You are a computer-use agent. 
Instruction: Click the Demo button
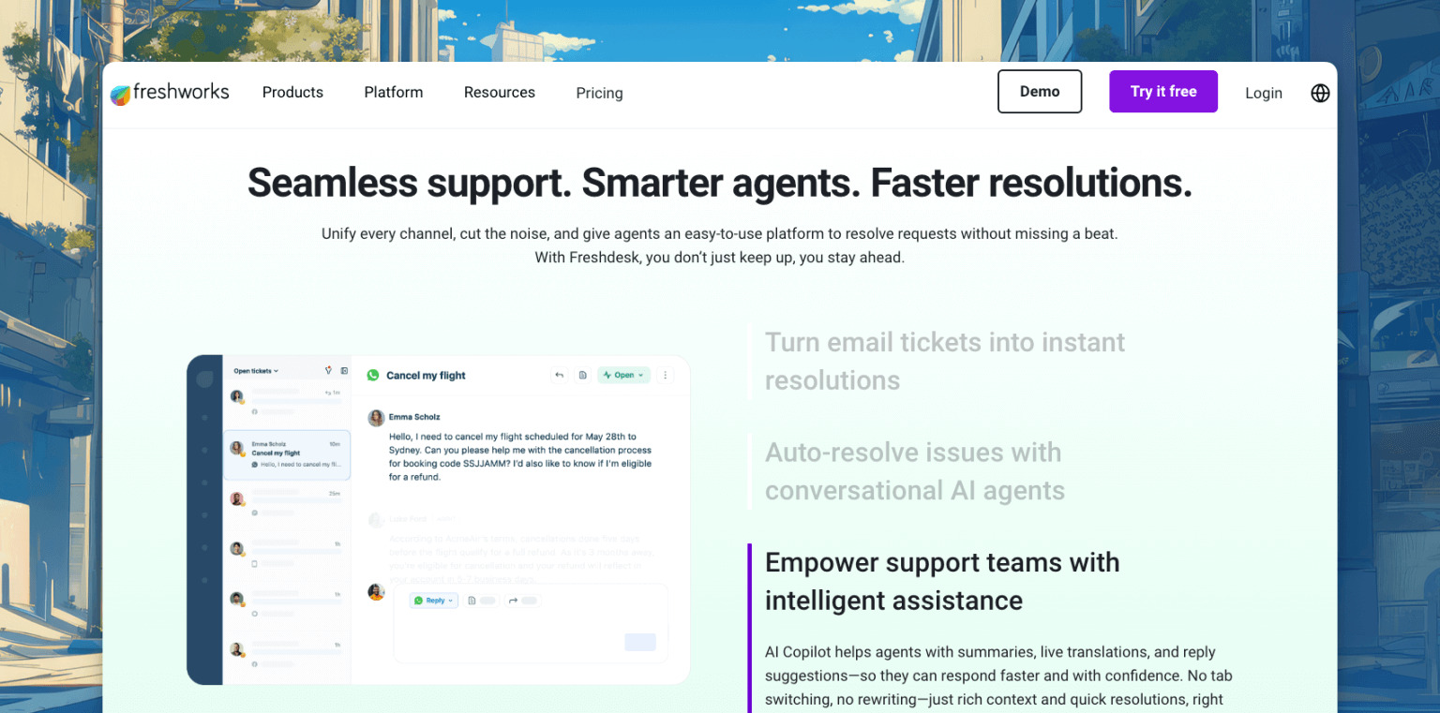click(x=1040, y=91)
